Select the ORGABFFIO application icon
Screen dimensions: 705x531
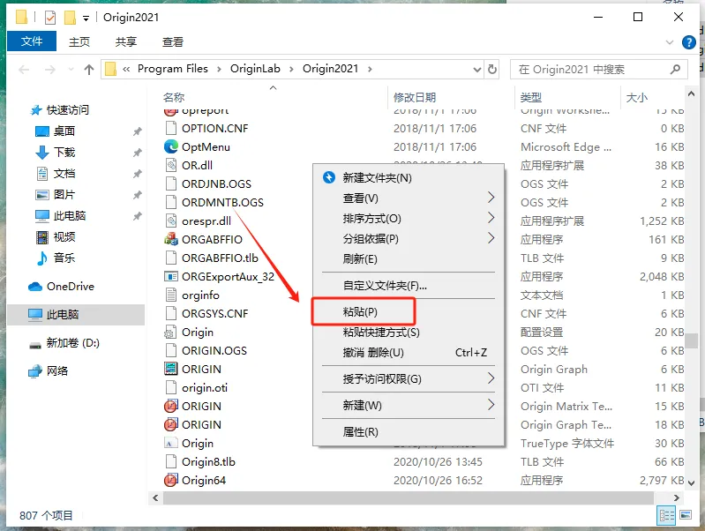[171, 239]
